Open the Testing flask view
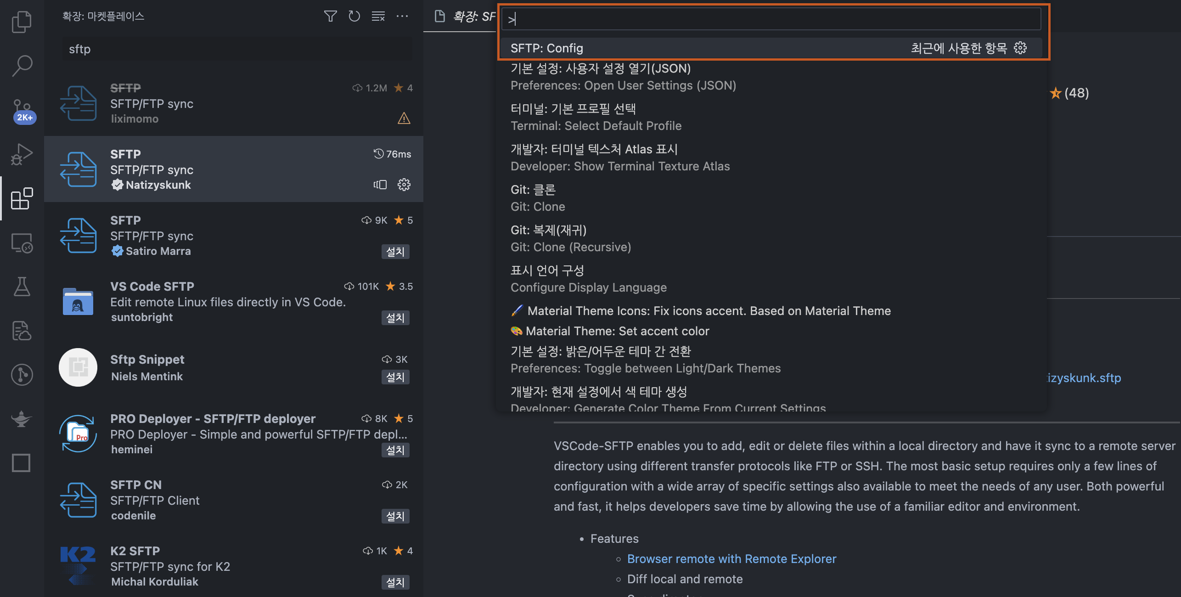Viewport: 1181px width, 597px height. pos(22,287)
